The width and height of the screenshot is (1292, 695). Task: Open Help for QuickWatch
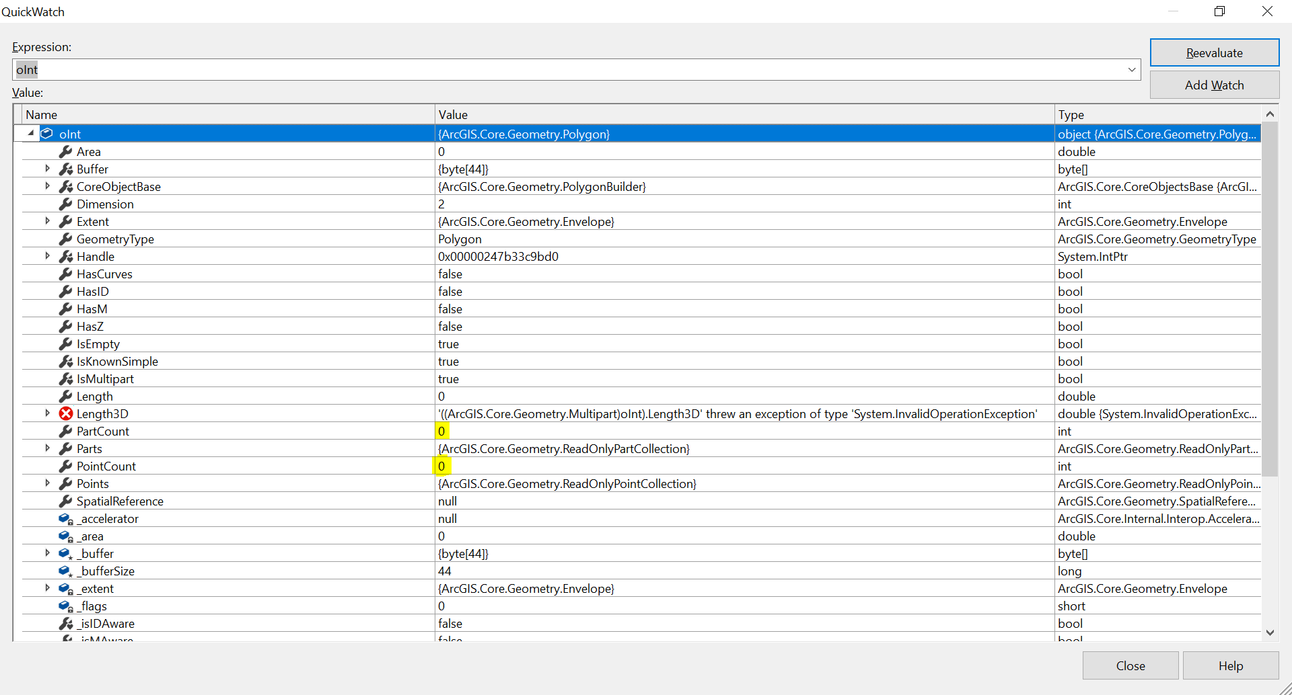tap(1231, 666)
